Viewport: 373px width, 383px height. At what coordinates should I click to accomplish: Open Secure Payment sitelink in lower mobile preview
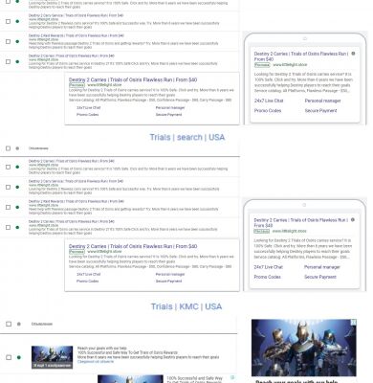[x=320, y=277]
